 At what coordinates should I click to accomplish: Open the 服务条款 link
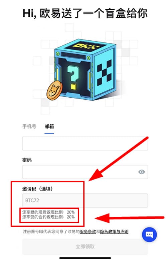coord(88,232)
